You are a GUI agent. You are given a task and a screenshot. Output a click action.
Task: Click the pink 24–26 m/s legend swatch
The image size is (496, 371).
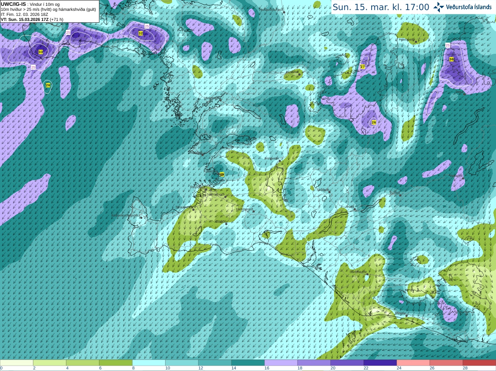(413, 363)
